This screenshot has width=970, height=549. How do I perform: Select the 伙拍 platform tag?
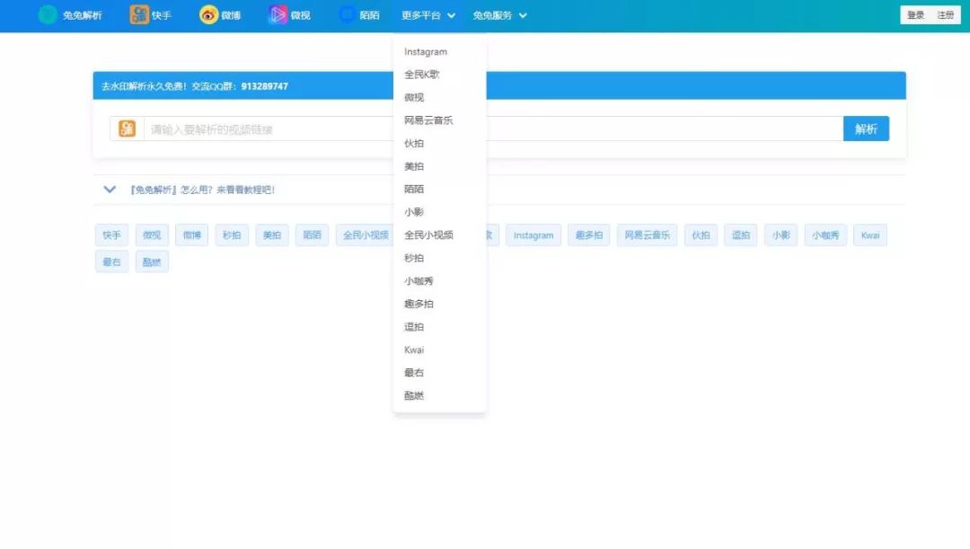(701, 235)
